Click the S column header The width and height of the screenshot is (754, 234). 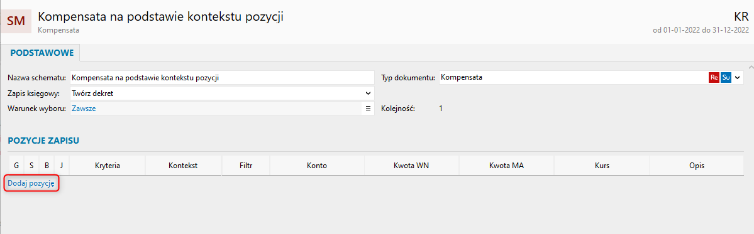31,166
